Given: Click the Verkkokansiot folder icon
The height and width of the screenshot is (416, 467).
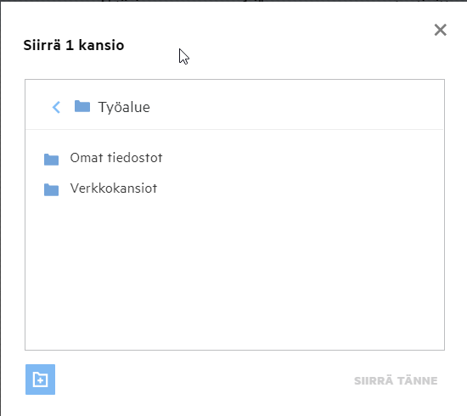Looking at the screenshot, I should [x=51, y=189].
